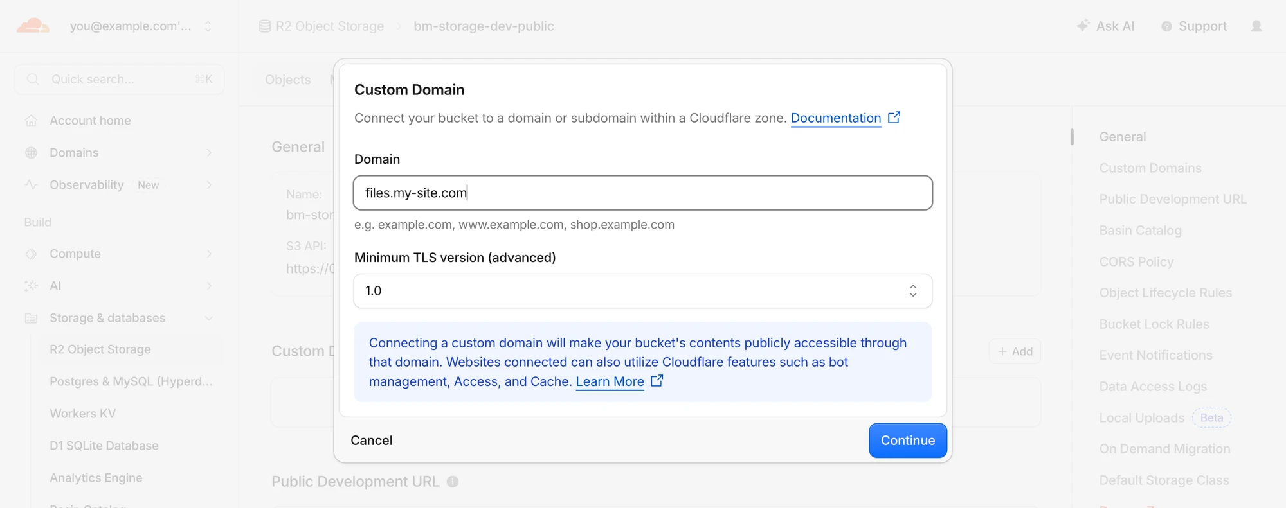Viewport: 1286px width, 508px height.
Task: Open Analytics Engine sidebar item
Action: pyautogui.click(x=96, y=478)
